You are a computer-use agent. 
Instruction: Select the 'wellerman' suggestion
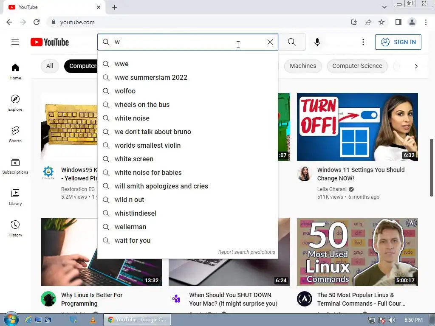[x=187, y=227]
